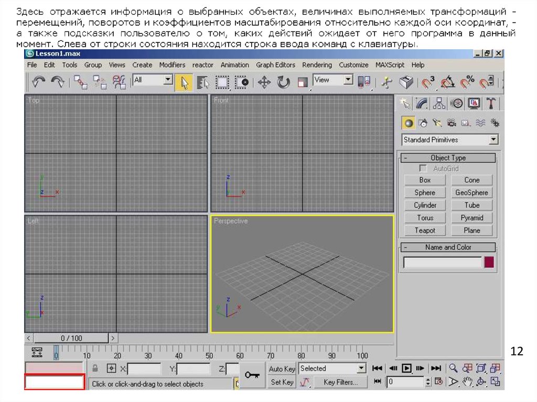The image size is (537, 402).
Task: Open the Modify panel tab
Action: tap(422, 103)
